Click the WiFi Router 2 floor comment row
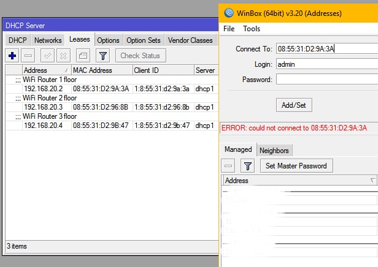The height and width of the screenshot is (267, 378). coord(112,98)
